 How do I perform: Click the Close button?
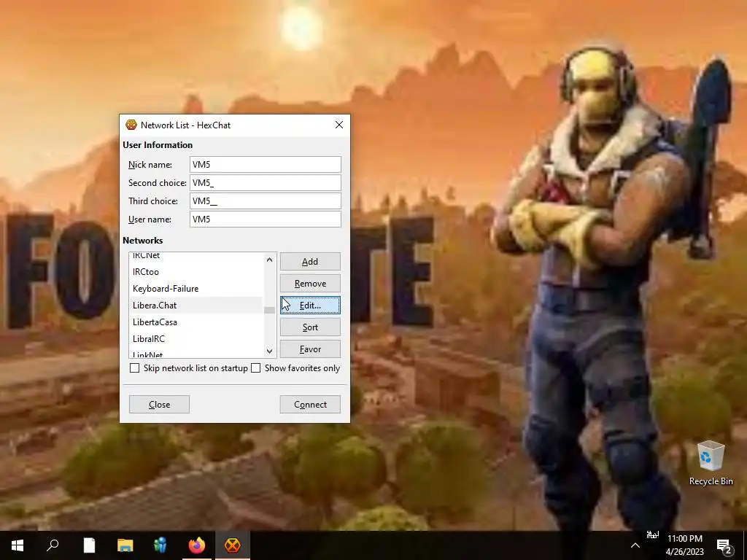click(159, 404)
